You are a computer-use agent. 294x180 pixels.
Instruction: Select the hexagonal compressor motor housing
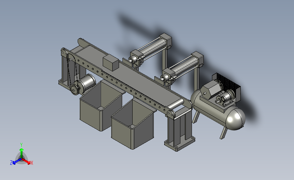click(211, 90)
